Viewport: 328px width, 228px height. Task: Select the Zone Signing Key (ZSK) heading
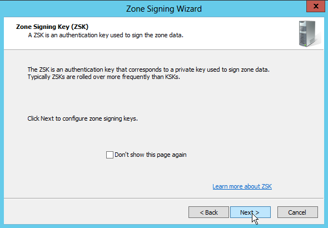[52, 27]
